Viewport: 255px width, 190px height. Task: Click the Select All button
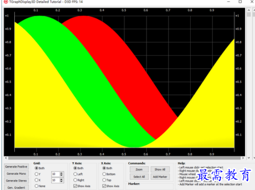pos(139,177)
